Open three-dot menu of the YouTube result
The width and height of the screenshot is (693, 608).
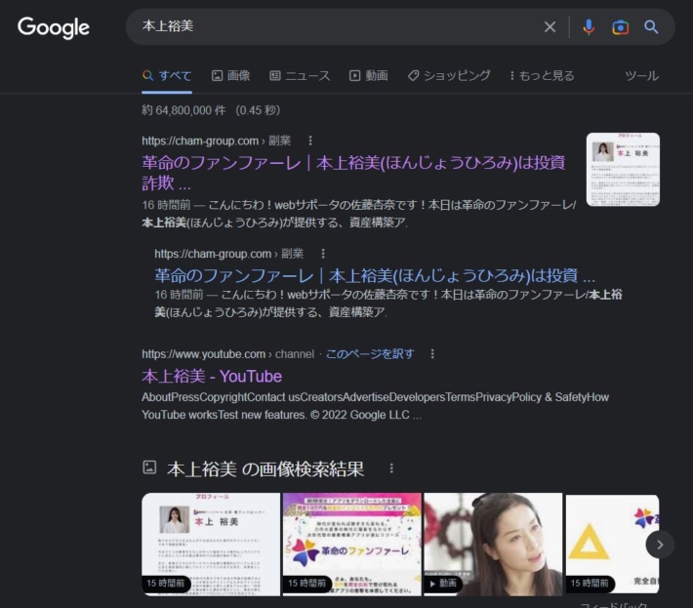coord(432,354)
